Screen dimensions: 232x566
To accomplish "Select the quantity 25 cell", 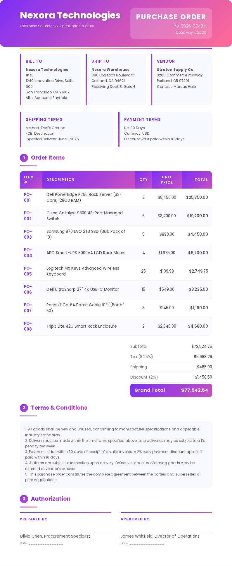I will 143,271.
